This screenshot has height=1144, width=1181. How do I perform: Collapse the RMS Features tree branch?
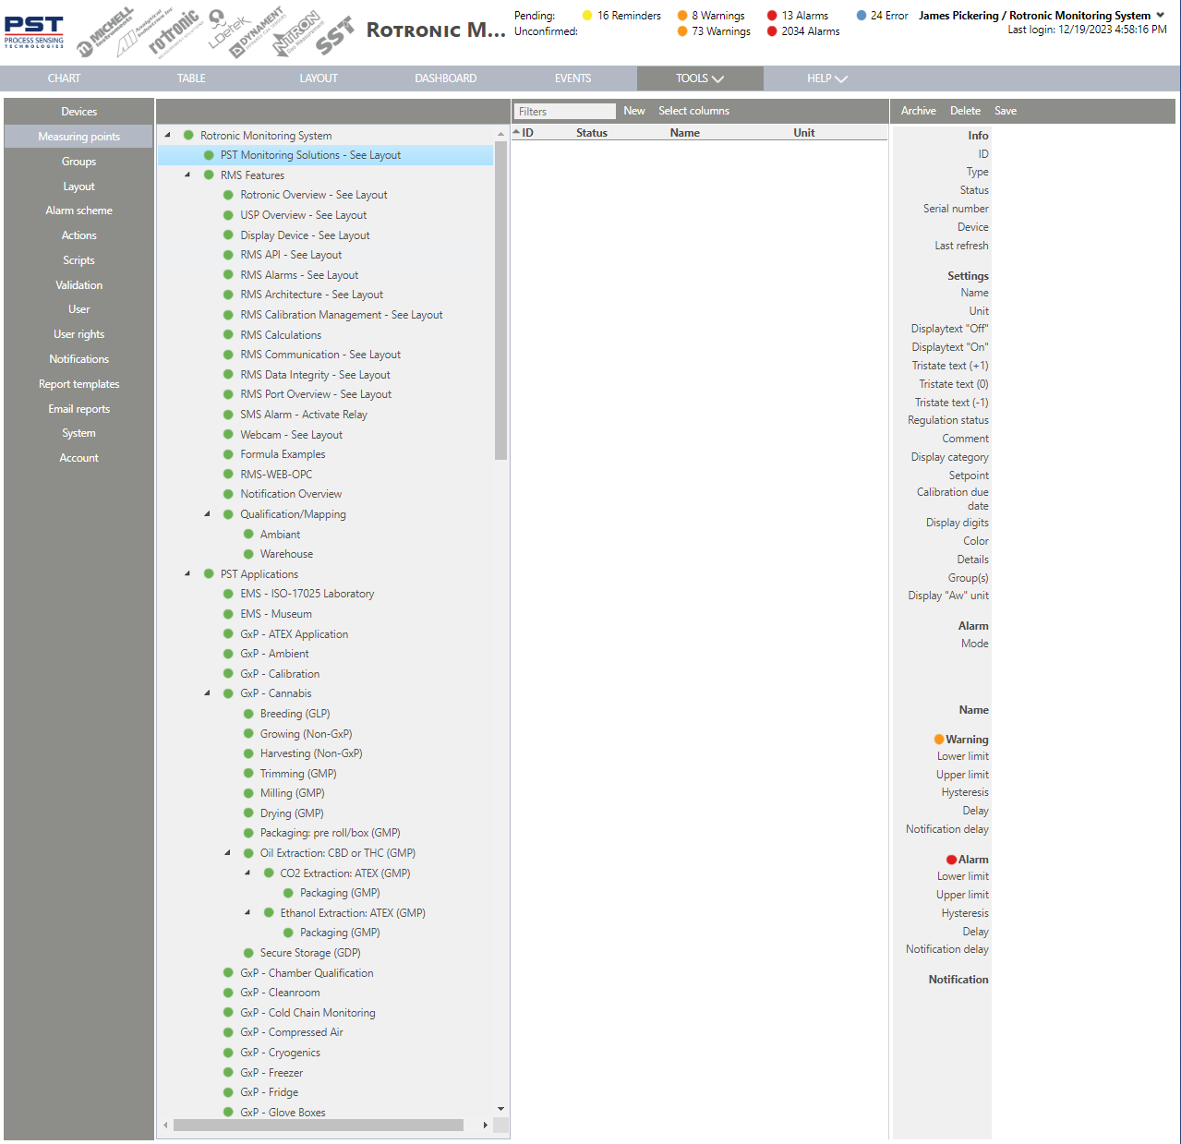point(187,175)
